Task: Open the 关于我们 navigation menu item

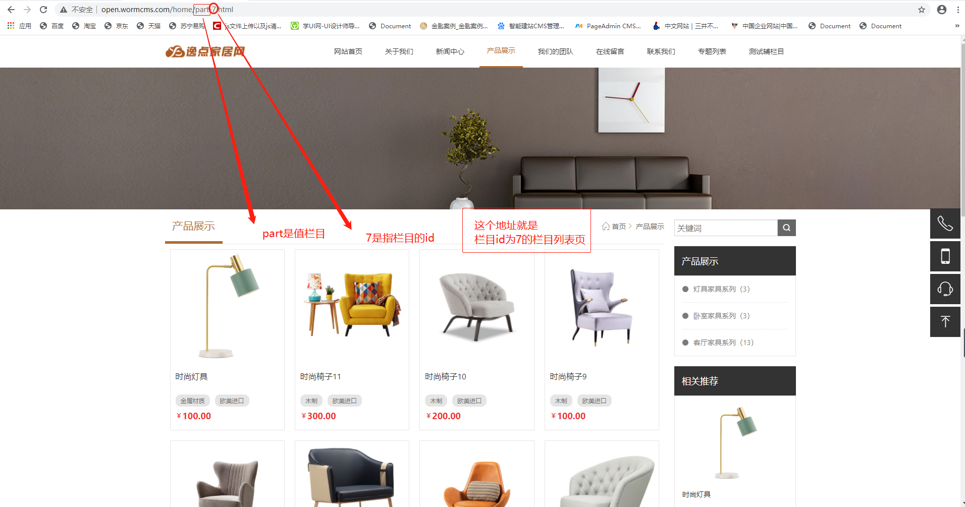Action: click(x=399, y=51)
